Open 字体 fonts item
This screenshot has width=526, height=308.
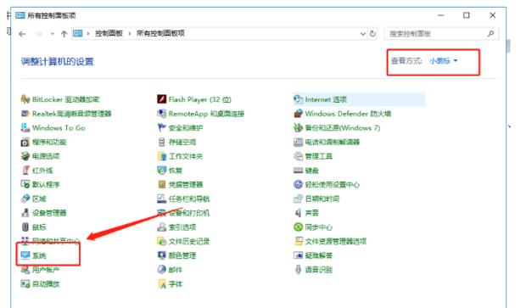pos(170,284)
